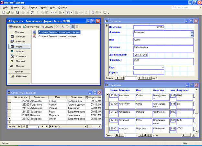Select Макросы in the objects list
This screenshot has height=146, width=202.
[20, 61]
